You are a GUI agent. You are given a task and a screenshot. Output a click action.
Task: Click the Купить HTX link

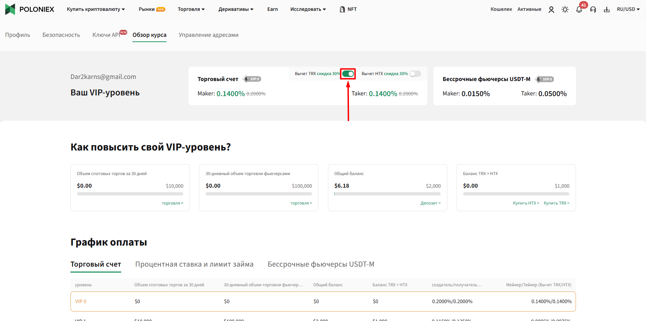[526, 203]
